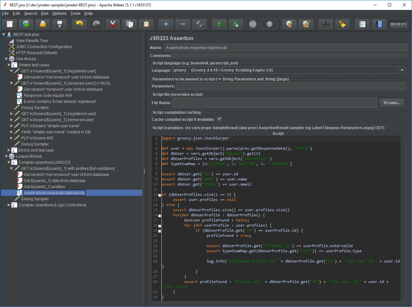
Task: Click the Clear All results icon
Action: (306, 24)
